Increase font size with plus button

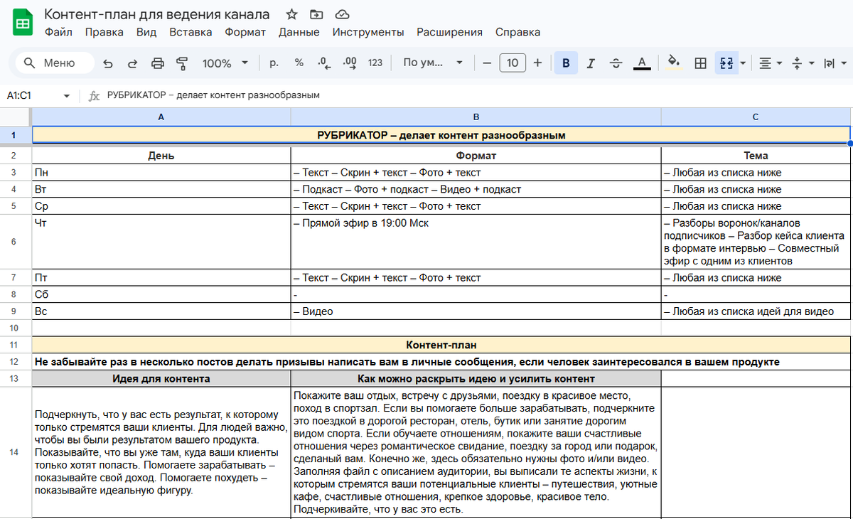tap(537, 63)
